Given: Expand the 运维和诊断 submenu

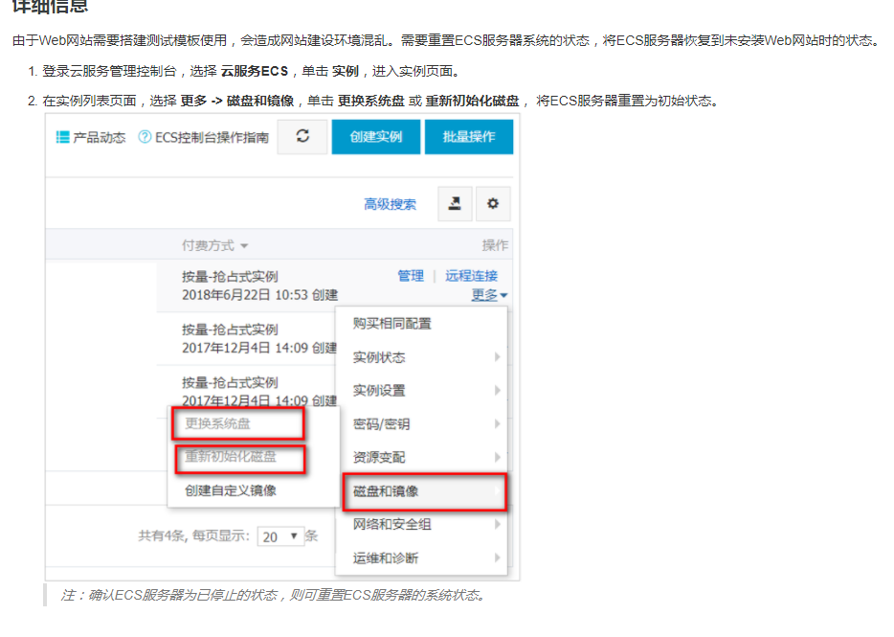Looking at the screenshot, I should [x=421, y=558].
